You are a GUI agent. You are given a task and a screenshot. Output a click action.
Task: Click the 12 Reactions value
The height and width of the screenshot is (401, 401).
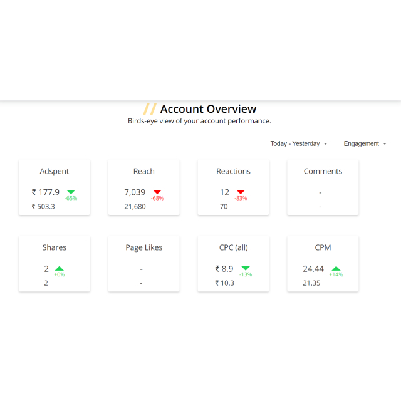(224, 192)
